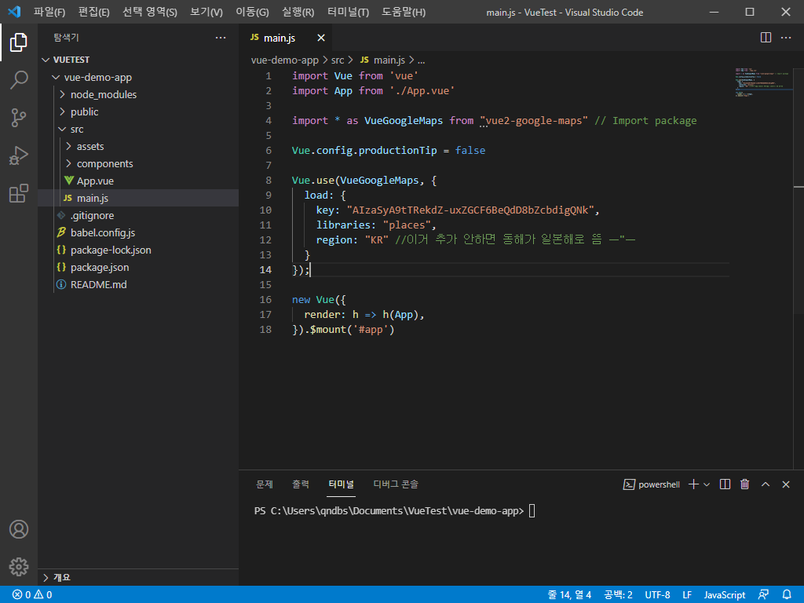Image resolution: width=804 pixels, height=603 pixels.
Task: Open the Explorer view in activity bar
Action: [x=19, y=42]
